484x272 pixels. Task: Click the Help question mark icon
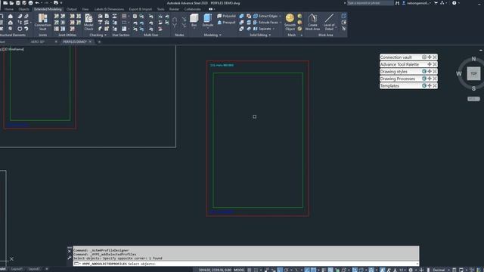tap(454, 3)
